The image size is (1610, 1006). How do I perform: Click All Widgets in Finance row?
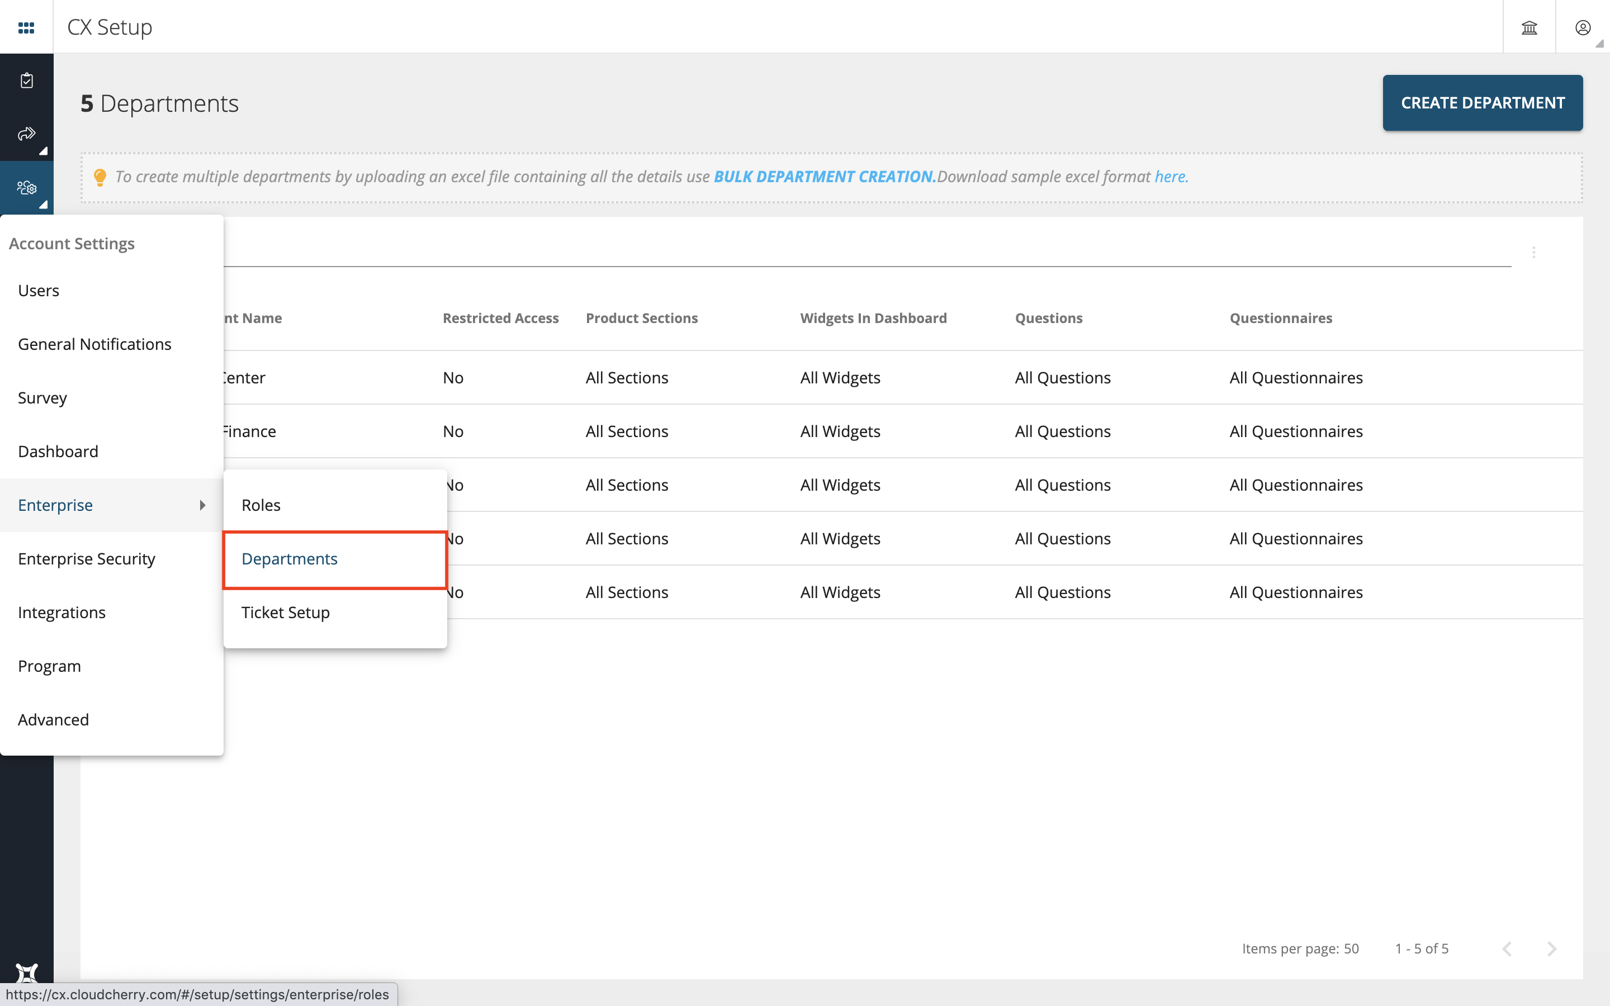point(840,431)
